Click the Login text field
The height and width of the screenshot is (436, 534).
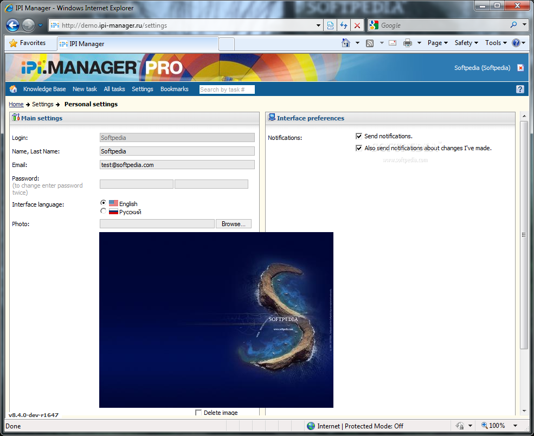click(x=177, y=138)
